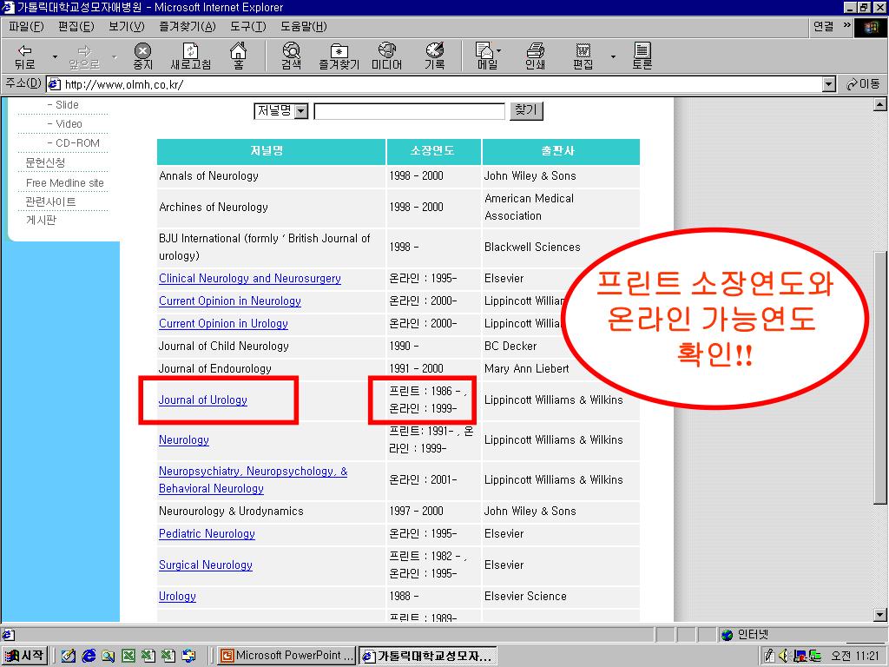
Task: Open the 저널명 search-type dropdown
Action: pyautogui.click(x=281, y=110)
